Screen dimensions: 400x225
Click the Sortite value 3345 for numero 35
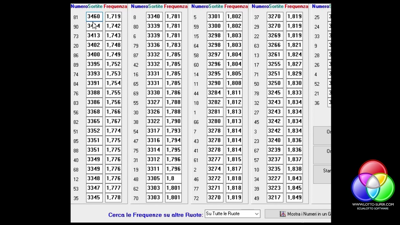(x=94, y=198)
